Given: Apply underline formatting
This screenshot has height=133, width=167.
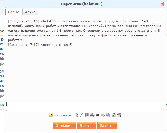Looking at the screenshot, I should (x=87, y=115).
